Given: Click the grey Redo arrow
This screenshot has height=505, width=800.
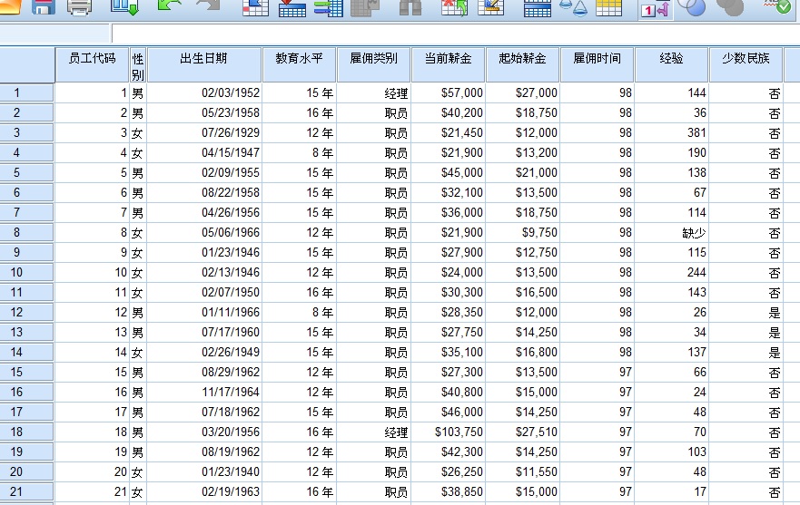Looking at the screenshot, I should [208, 5].
